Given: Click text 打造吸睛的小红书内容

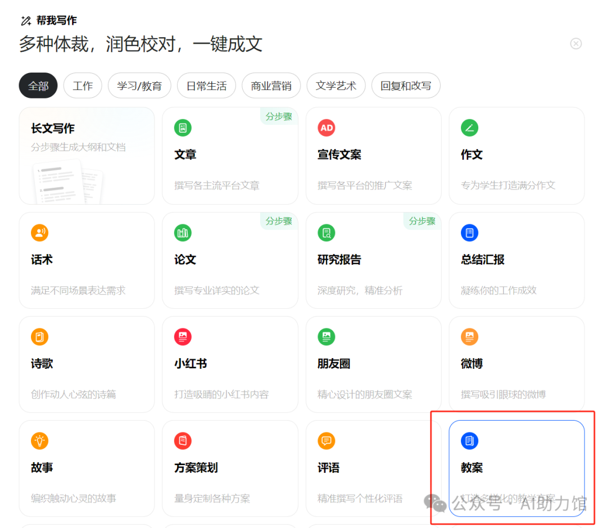Looking at the screenshot, I should tap(221, 394).
